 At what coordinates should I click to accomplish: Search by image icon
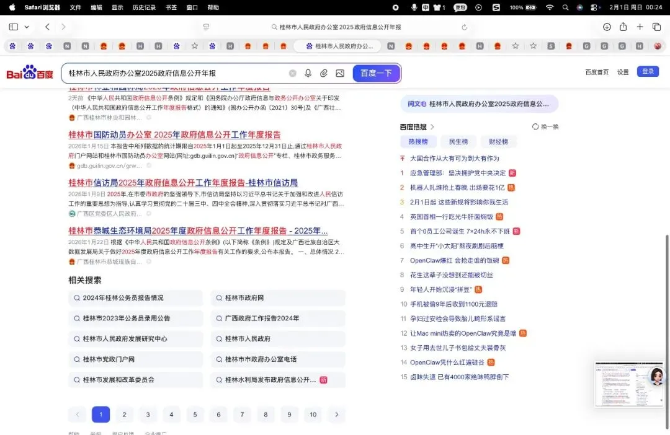coord(340,73)
